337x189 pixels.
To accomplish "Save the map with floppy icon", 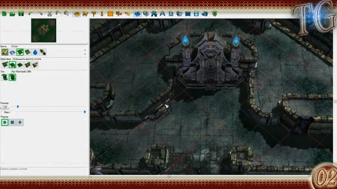I will [21, 14].
